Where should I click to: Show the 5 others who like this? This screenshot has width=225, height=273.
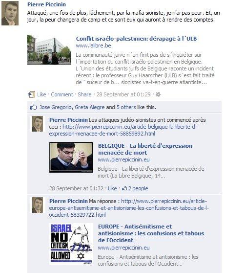pyautogui.click(x=126, y=107)
